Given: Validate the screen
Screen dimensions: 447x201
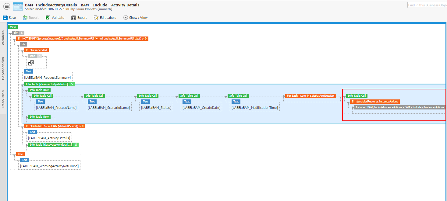Looking at the screenshot, I should pyautogui.click(x=55, y=18).
